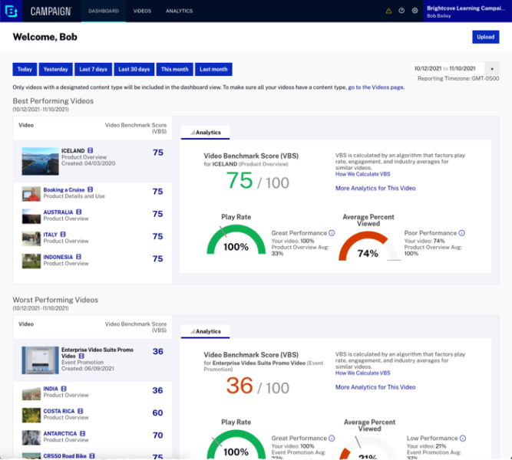This screenshot has height=460, width=512.
Task: Open 'How We Calculate VBS' link for ICELAND
Action: [x=362, y=174]
